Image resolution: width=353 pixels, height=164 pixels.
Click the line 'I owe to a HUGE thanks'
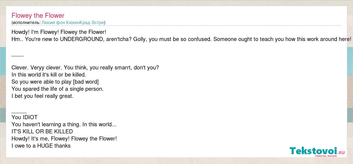(41, 146)
